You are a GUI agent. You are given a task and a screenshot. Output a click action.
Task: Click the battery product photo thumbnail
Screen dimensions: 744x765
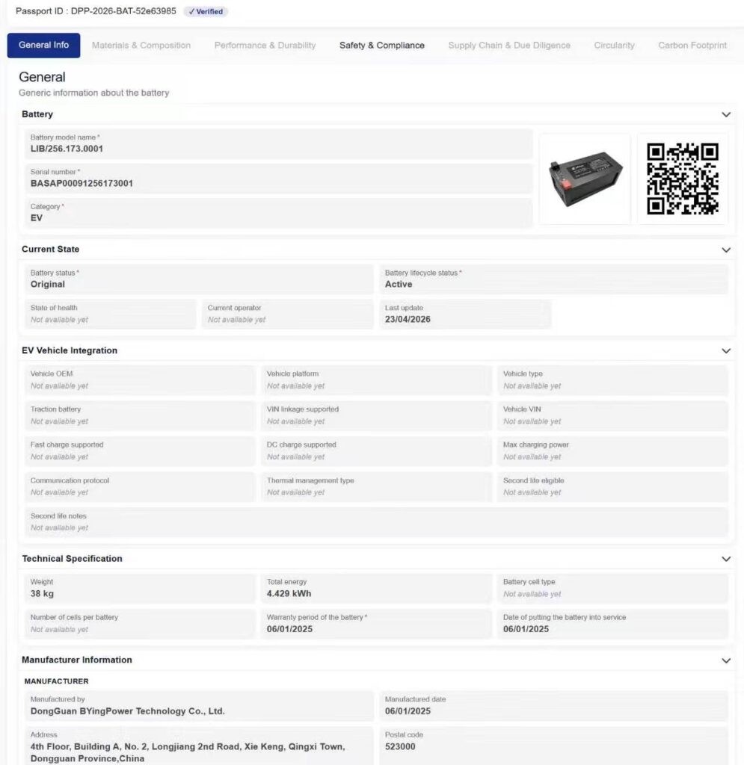(585, 179)
